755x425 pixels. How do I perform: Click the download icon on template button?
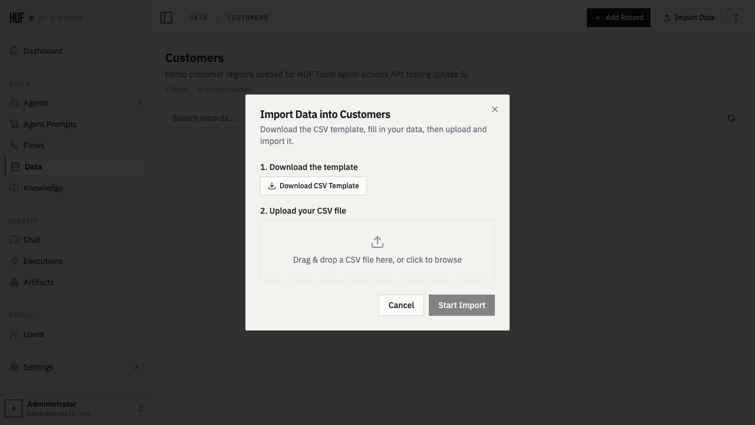point(272,186)
